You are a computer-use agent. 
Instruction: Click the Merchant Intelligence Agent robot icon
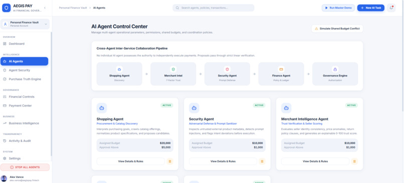click(x=286, y=108)
